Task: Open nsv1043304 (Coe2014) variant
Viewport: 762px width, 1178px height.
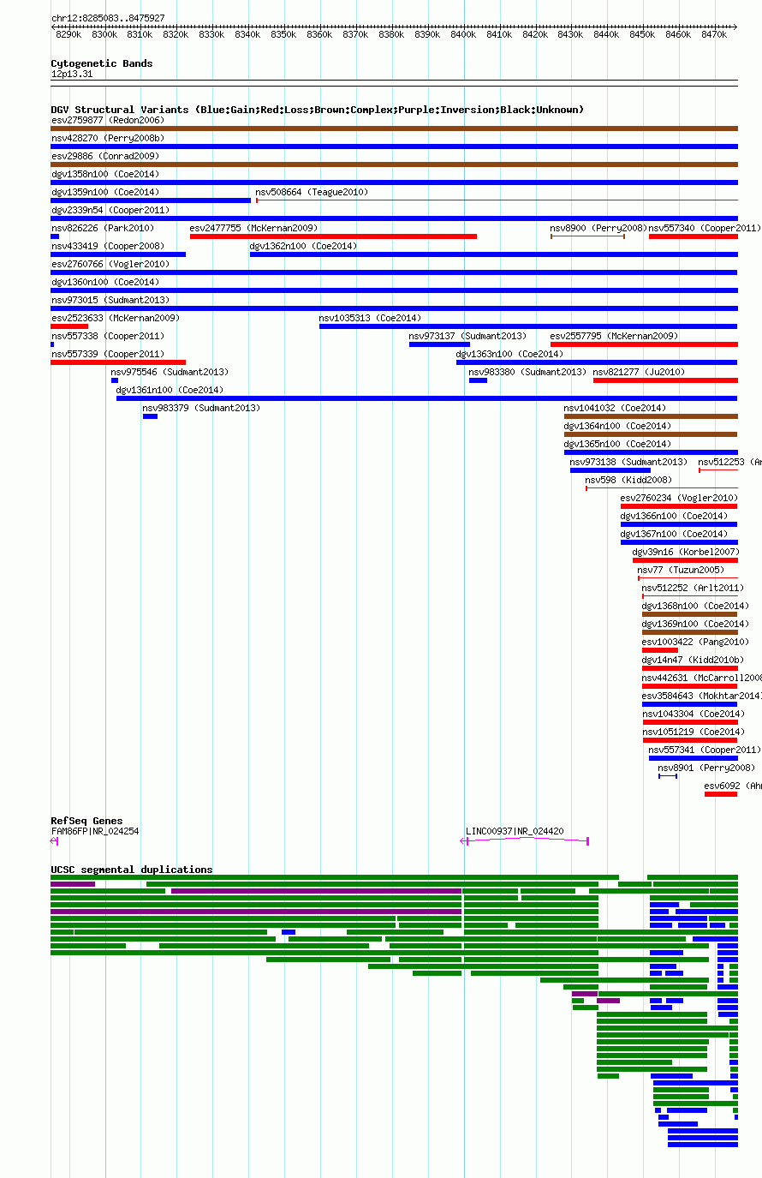Action: click(x=694, y=715)
